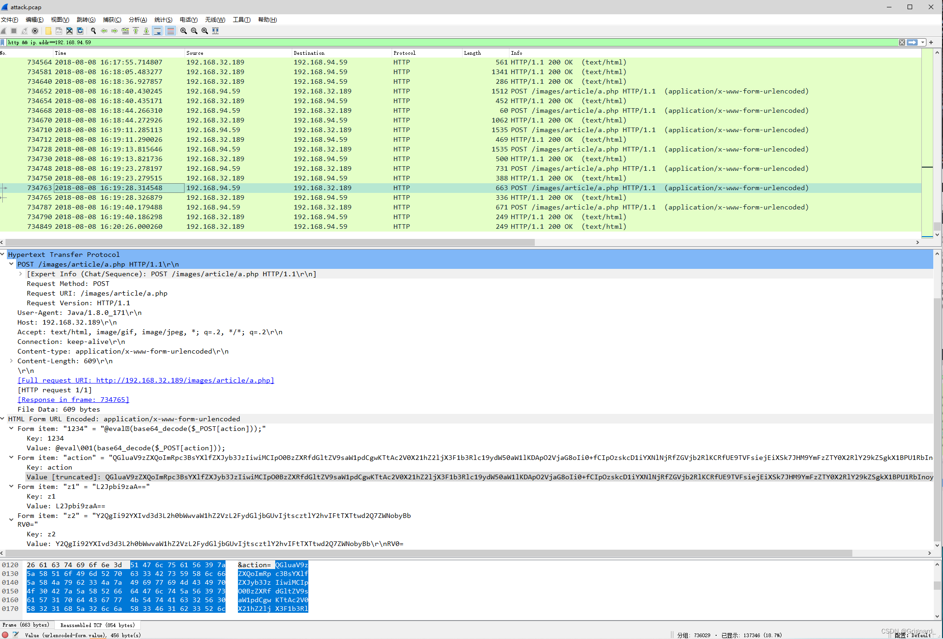
Task: Collapse Form item "z1" node
Action: [x=12, y=486]
